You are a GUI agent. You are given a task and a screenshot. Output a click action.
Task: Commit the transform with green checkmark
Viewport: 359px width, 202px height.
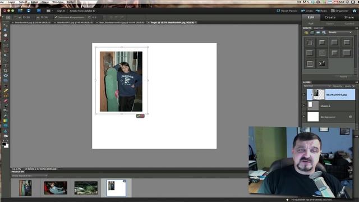[x=138, y=116]
